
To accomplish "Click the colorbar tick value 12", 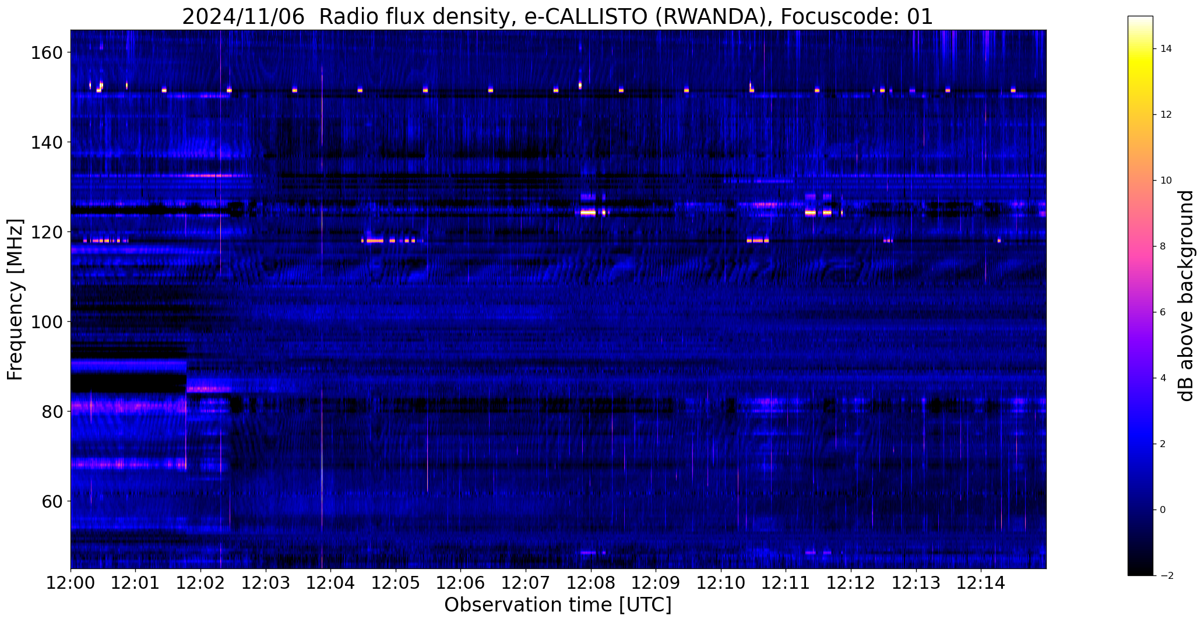I will pyautogui.click(x=1166, y=115).
